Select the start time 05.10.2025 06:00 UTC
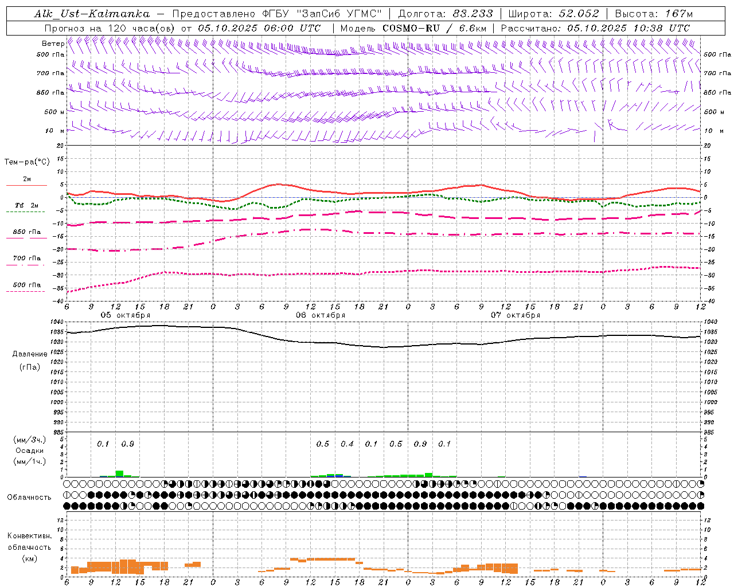The height and width of the screenshot is (587, 734). coord(259,28)
